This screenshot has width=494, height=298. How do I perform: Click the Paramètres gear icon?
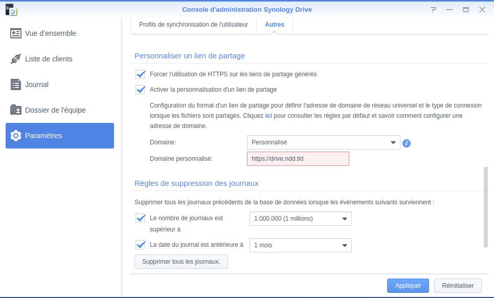pos(16,136)
